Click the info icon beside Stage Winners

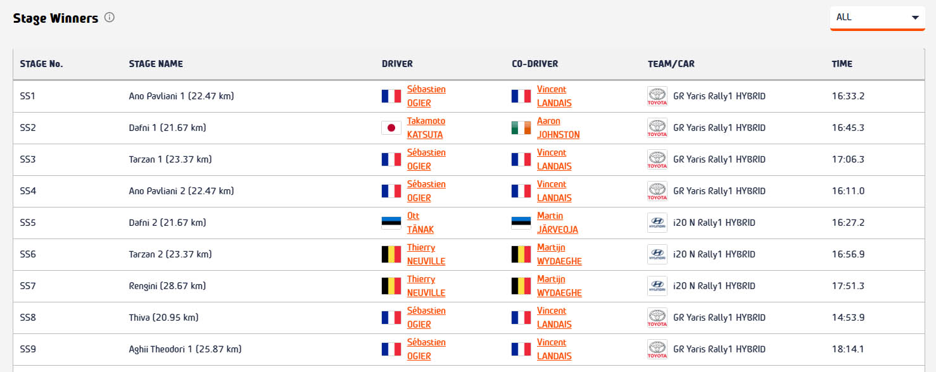pyautogui.click(x=110, y=18)
